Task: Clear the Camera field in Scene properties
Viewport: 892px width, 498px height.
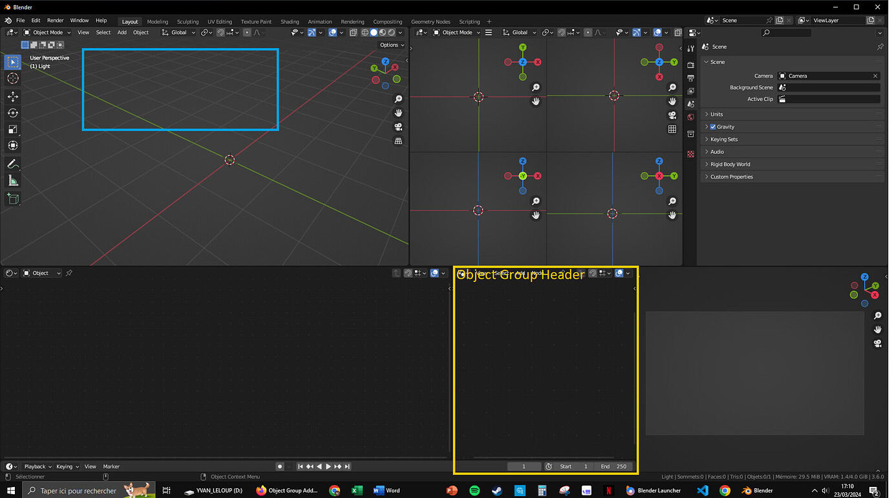Action: (875, 76)
